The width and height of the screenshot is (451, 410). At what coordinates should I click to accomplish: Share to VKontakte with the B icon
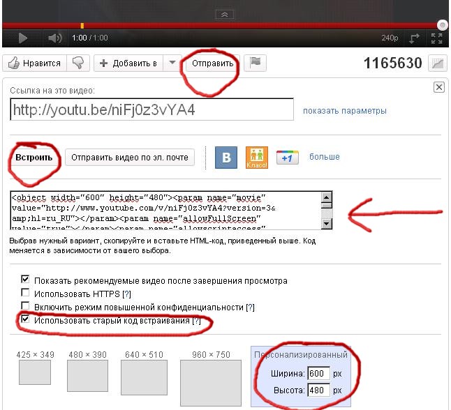click(226, 158)
